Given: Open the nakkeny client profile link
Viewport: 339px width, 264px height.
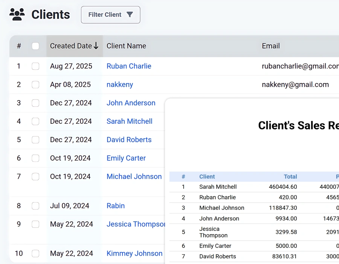Looking at the screenshot, I should click(120, 85).
